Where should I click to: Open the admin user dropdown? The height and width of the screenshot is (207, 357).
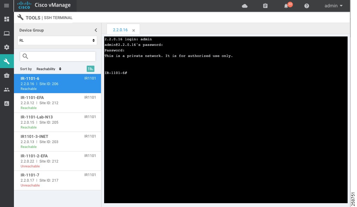pos(333,6)
